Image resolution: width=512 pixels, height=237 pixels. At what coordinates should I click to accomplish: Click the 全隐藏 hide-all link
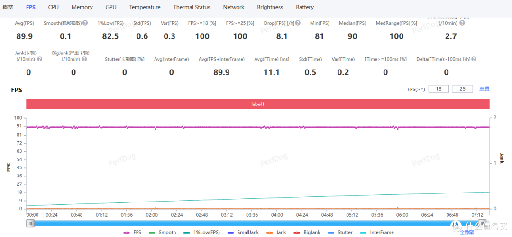[466, 232]
